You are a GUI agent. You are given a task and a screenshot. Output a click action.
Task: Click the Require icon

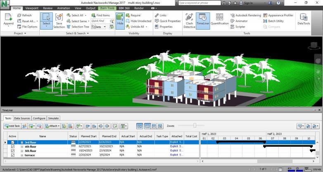128,15
